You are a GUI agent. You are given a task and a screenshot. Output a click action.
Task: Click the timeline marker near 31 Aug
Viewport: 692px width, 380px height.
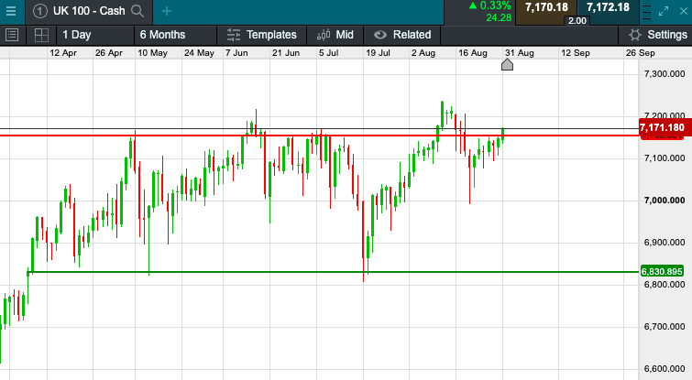507,62
